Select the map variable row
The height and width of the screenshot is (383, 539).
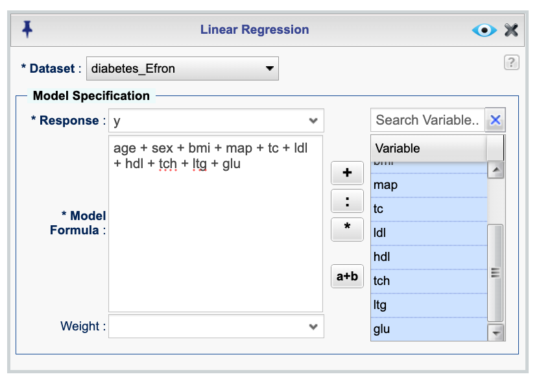pyautogui.click(x=429, y=185)
